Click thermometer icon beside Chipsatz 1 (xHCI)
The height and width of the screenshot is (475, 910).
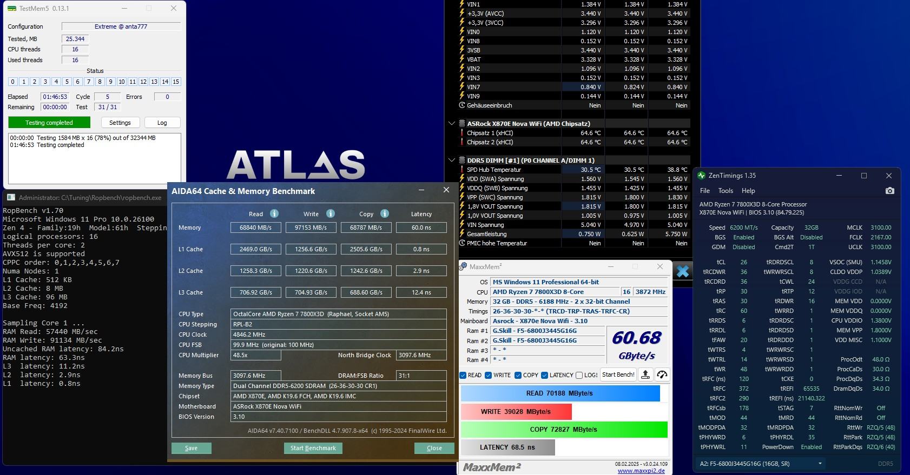click(462, 133)
